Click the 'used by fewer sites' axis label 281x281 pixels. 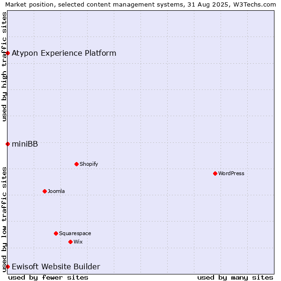(48, 278)
